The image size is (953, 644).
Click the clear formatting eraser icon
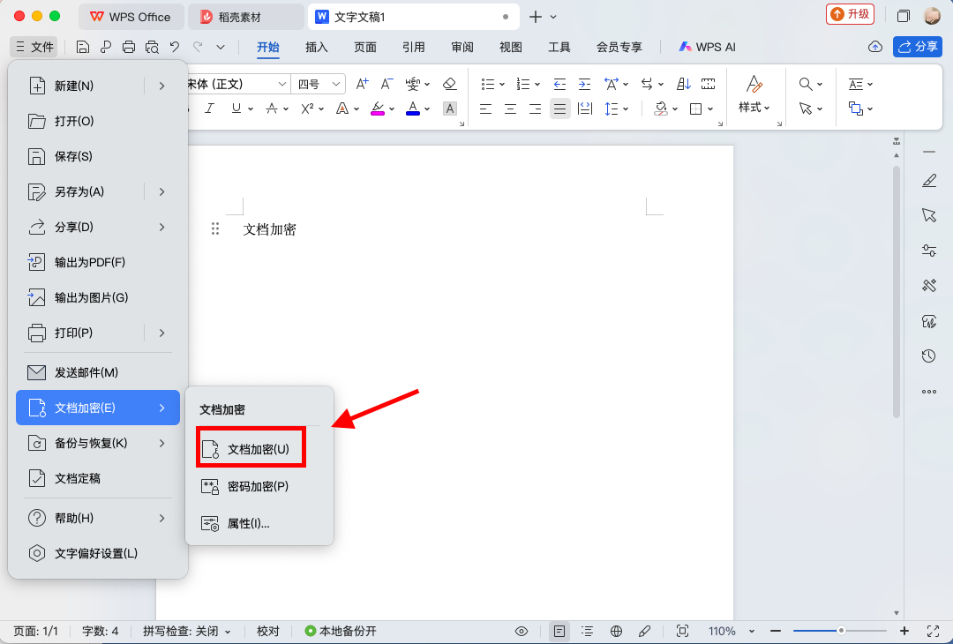coord(449,84)
